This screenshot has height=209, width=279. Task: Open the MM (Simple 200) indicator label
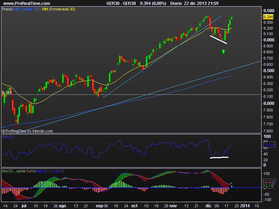pos(28,9)
